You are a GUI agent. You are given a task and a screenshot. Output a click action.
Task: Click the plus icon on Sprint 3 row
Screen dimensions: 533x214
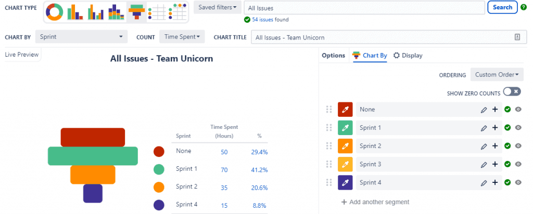coord(495,164)
